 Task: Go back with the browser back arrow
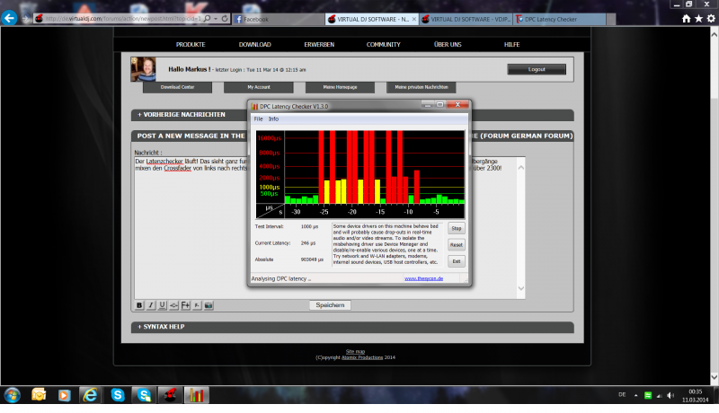click(9, 18)
